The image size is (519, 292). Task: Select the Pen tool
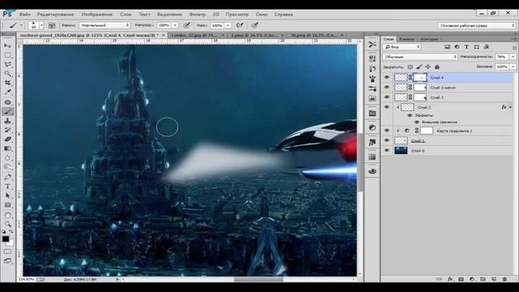tap(7, 177)
